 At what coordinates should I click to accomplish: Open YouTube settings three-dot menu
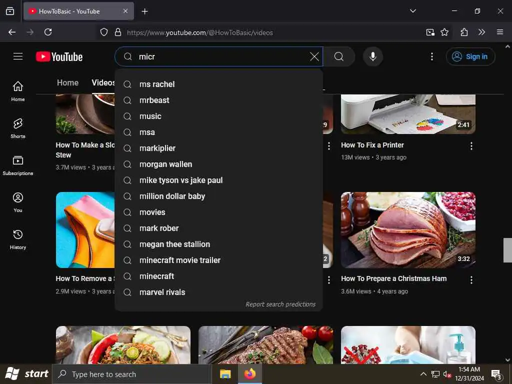coord(431,56)
